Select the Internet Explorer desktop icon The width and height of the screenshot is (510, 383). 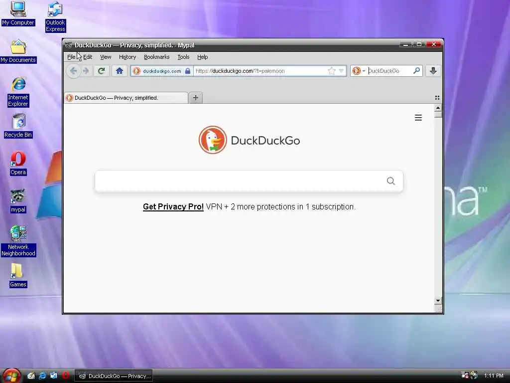pos(18,92)
